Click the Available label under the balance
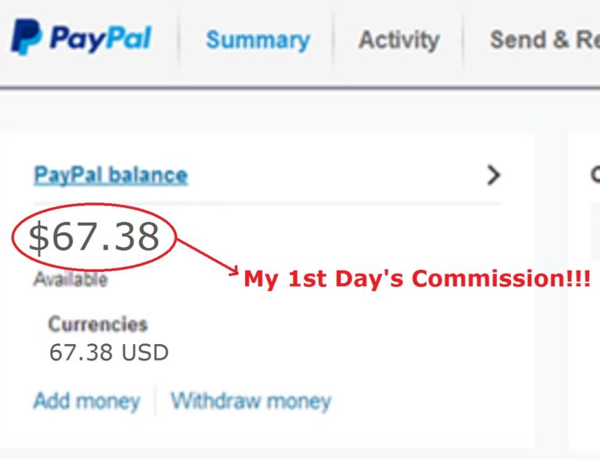This screenshot has height=459, width=600. click(70, 279)
